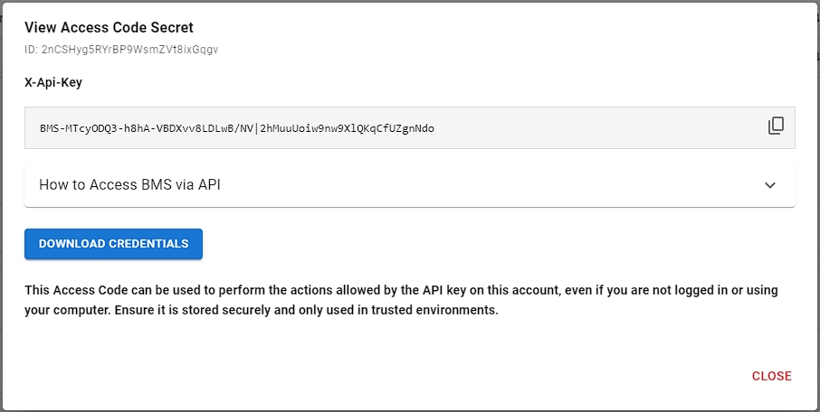Copy the X-Api-Key to clipboard
Viewport: 820px width, 412px height.
click(776, 126)
